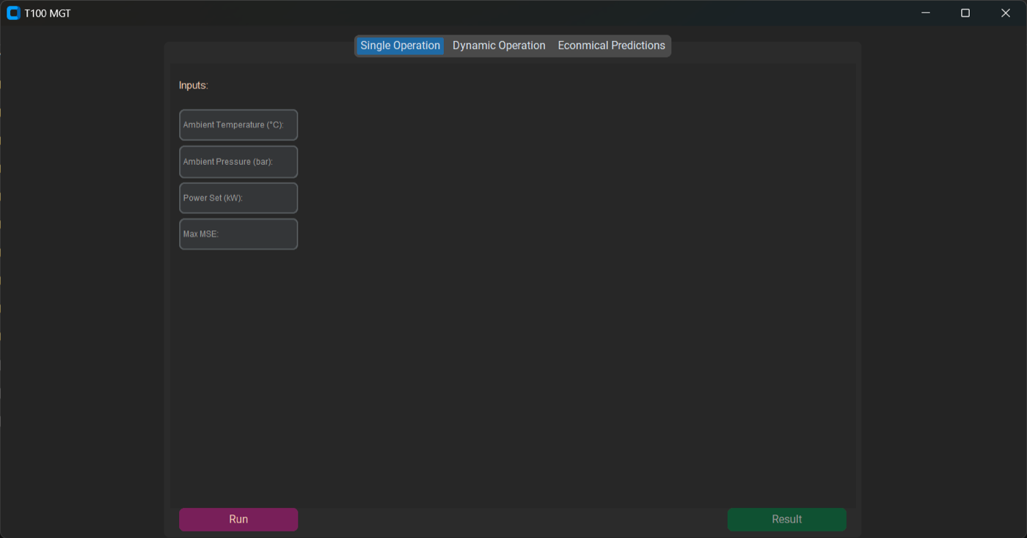Show output via the Result button
The image size is (1027, 538).
point(787,520)
